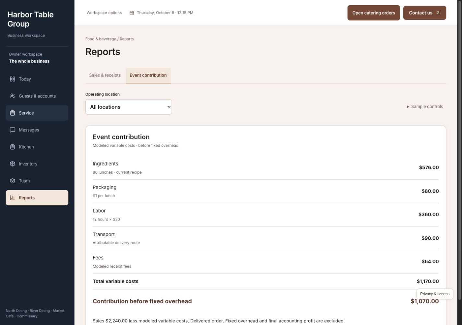Click the Labor amount $360.00
The image size is (462, 325).
429,214
